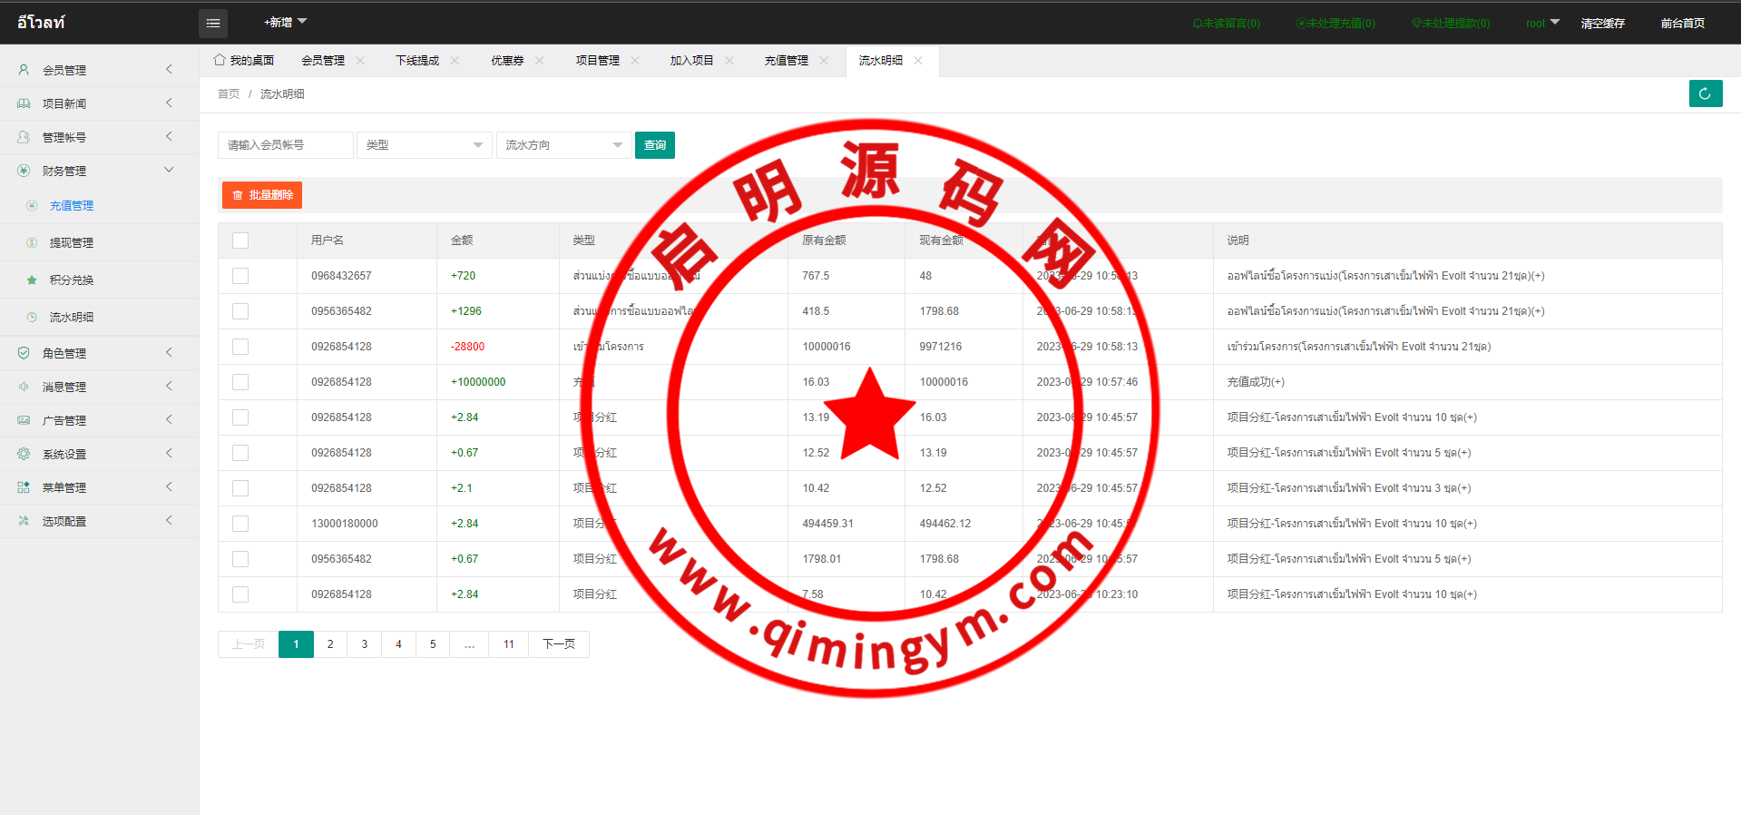Click the 查询 search button

click(x=654, y=145)
